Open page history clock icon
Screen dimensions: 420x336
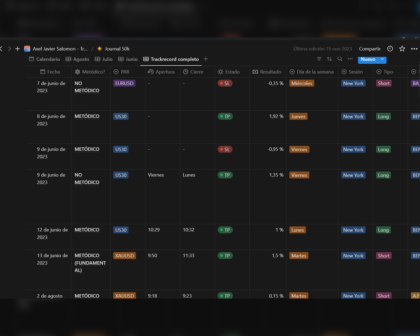390,49
